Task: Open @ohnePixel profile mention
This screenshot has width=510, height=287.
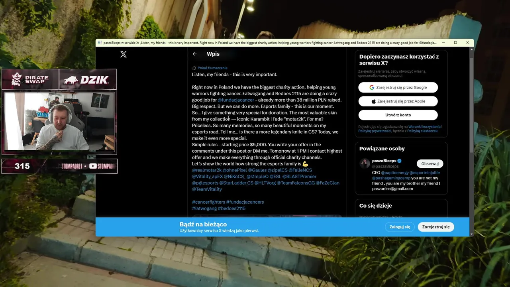Action: [x=235, y=170]
